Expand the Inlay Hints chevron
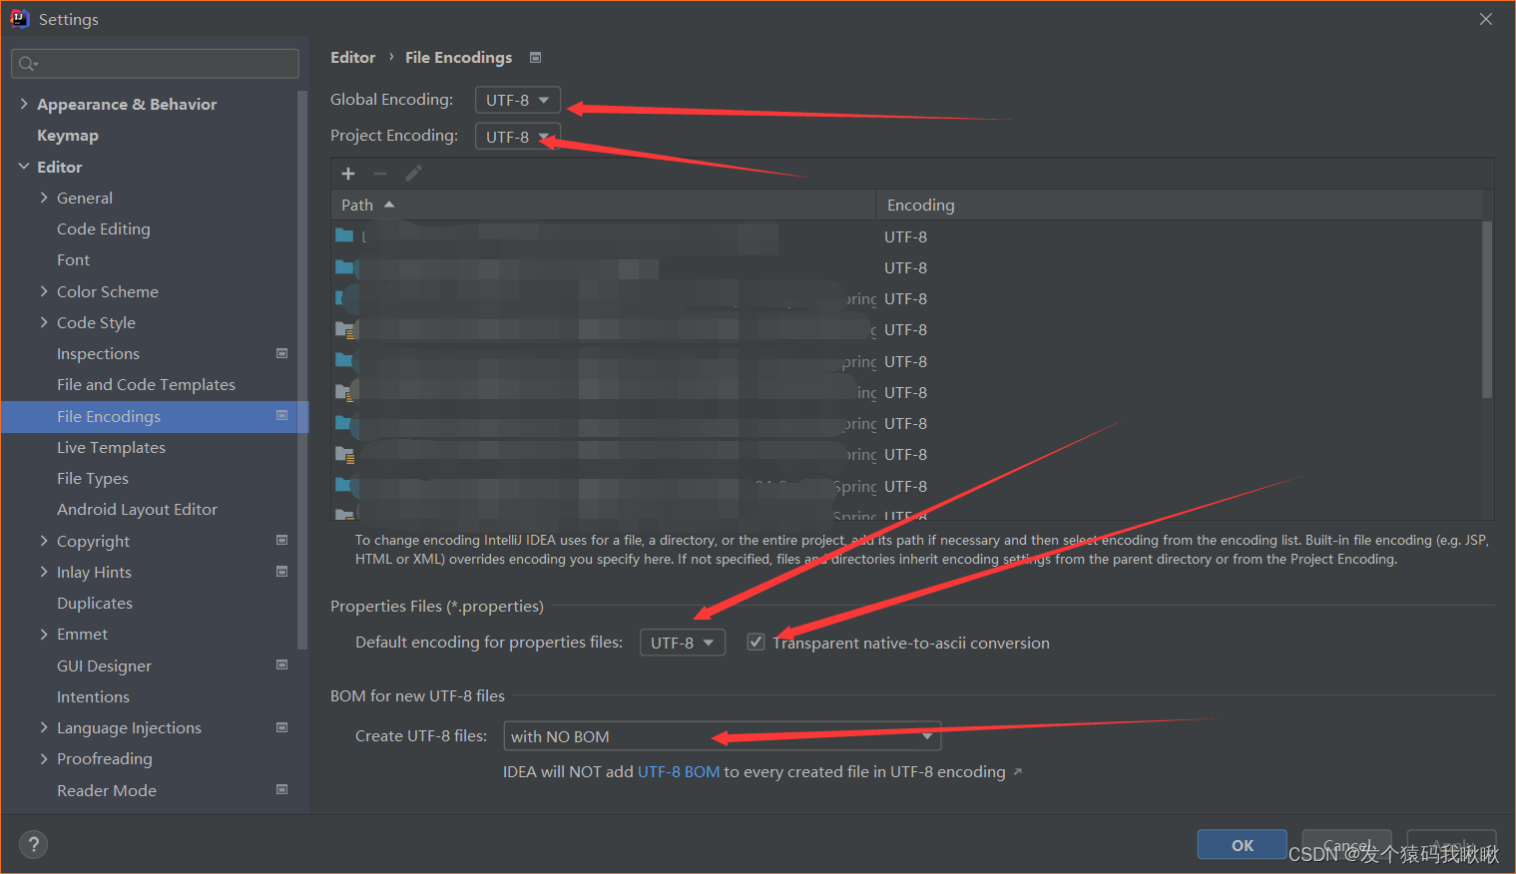Viewport: 1516px width, 874px height. pos(44,572)
